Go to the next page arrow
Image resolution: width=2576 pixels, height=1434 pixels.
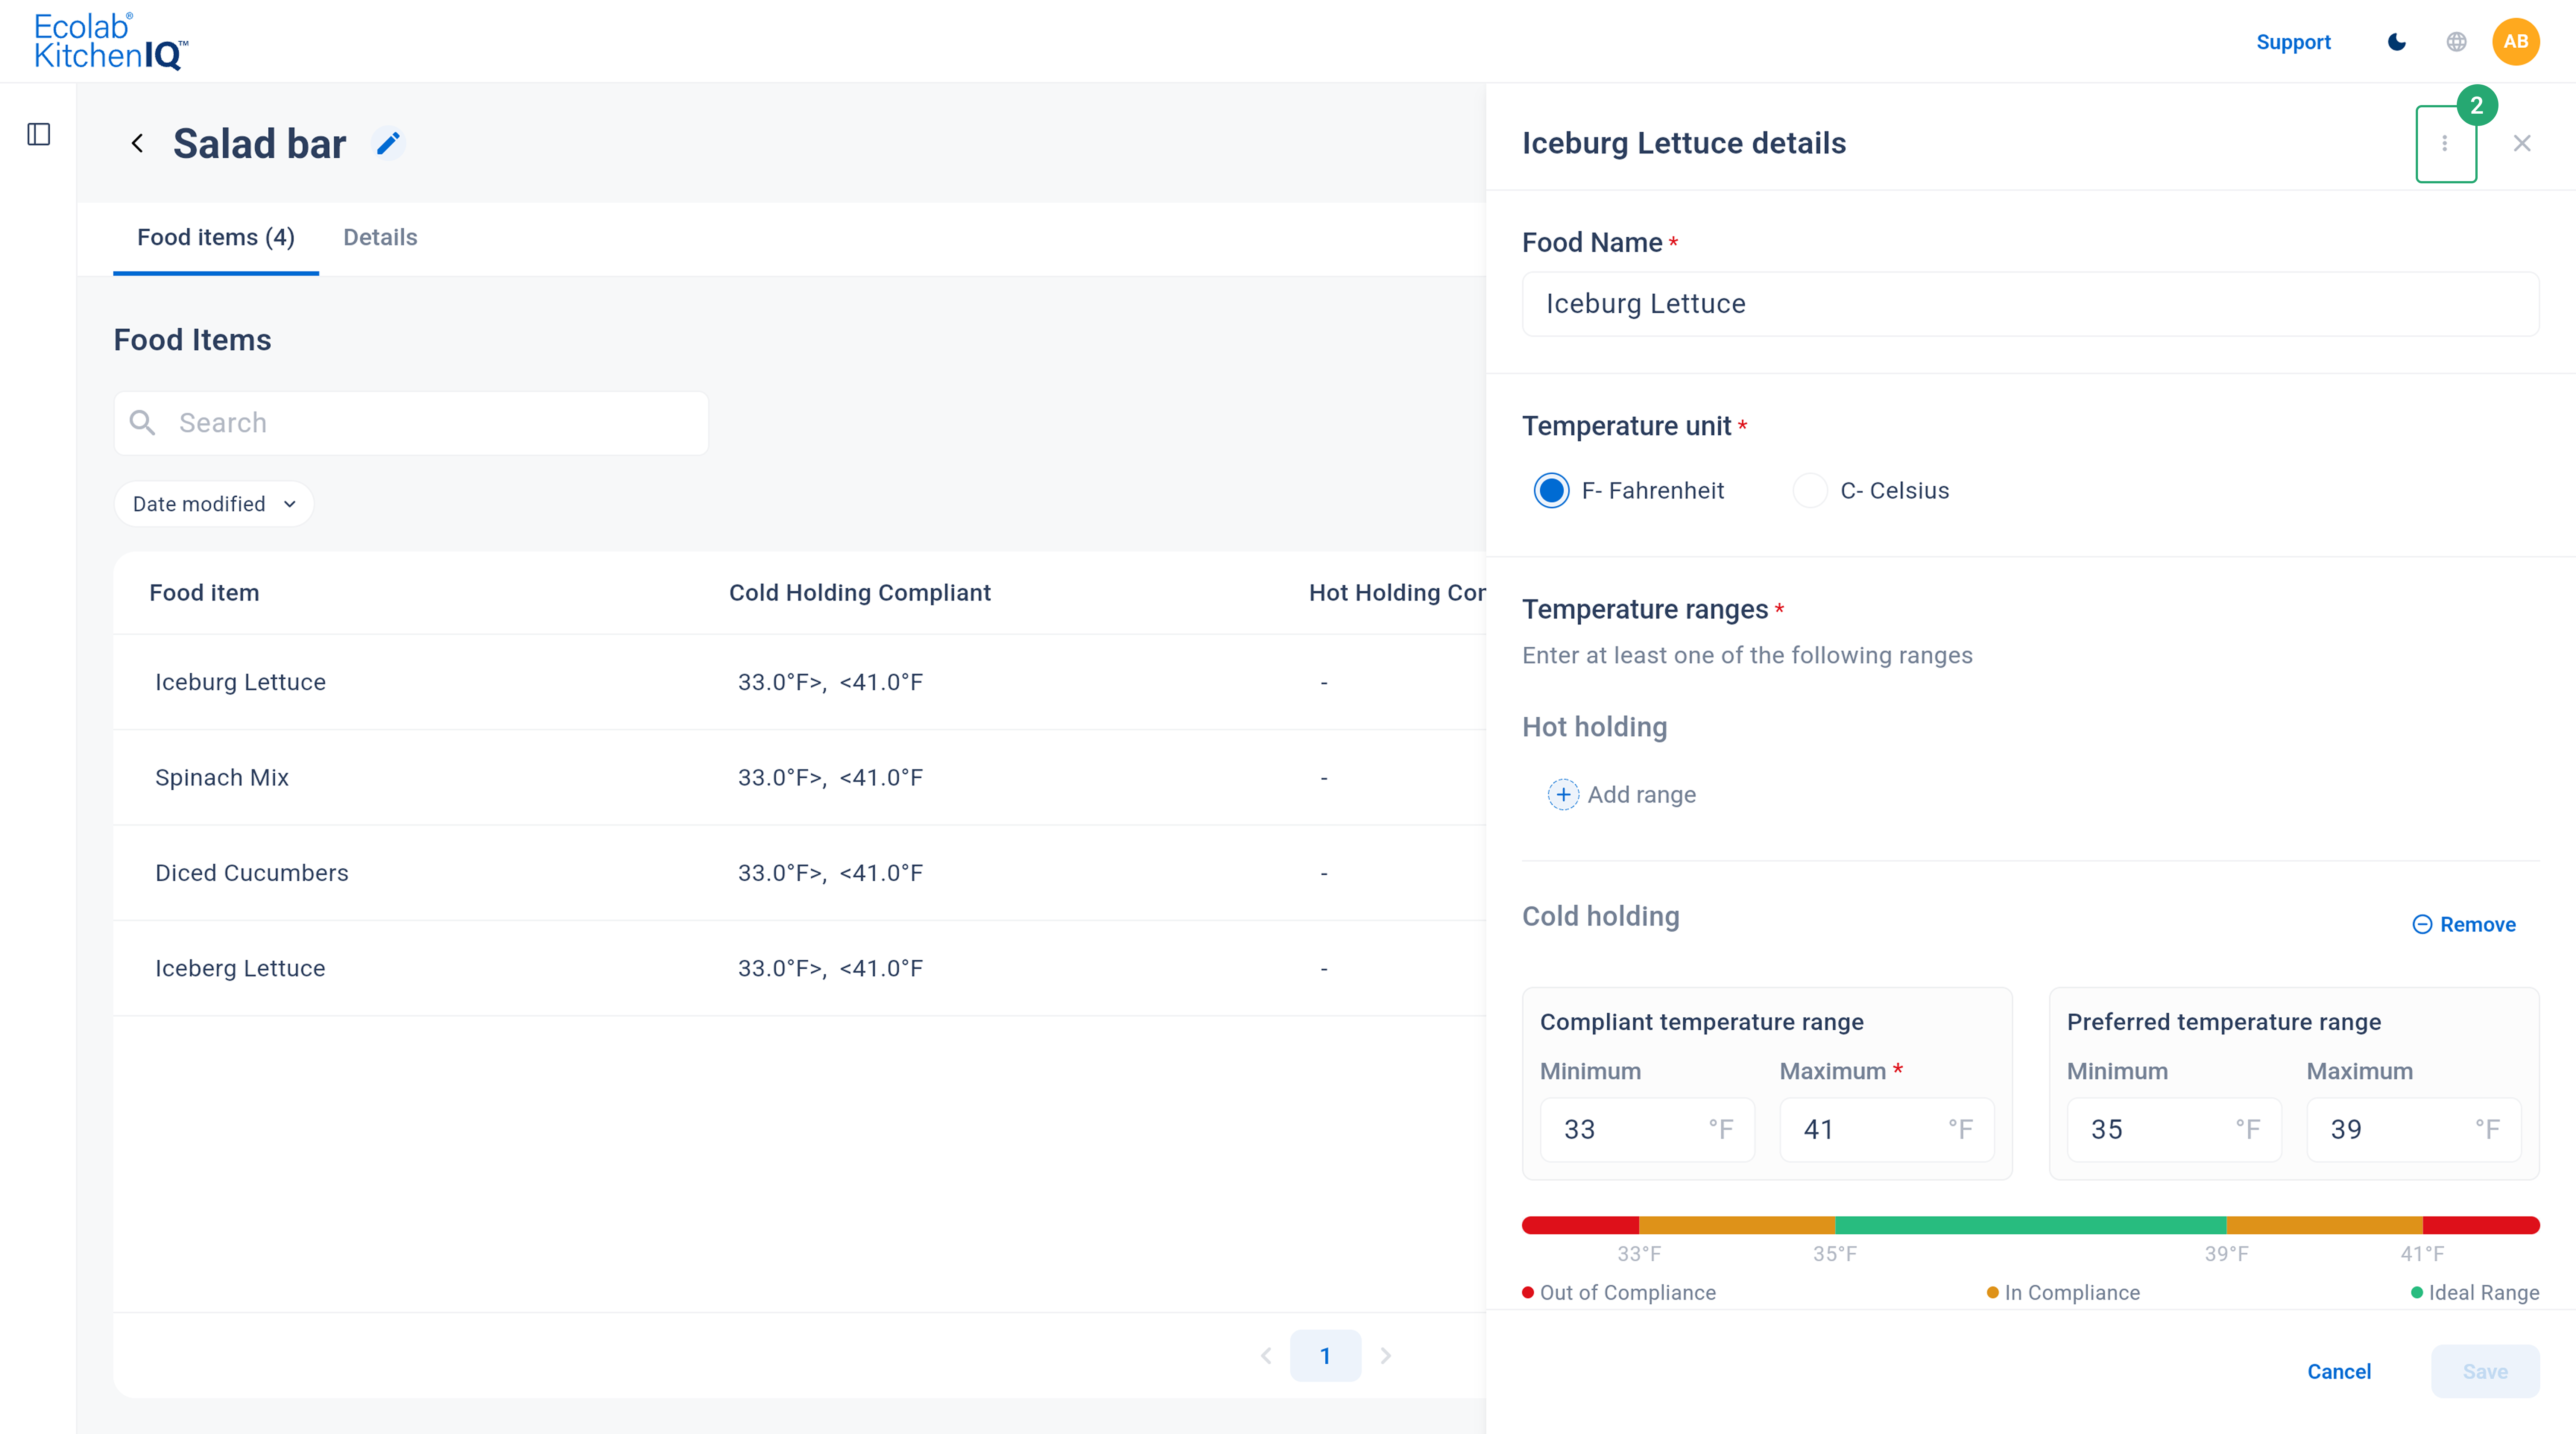(1386, 1356)
